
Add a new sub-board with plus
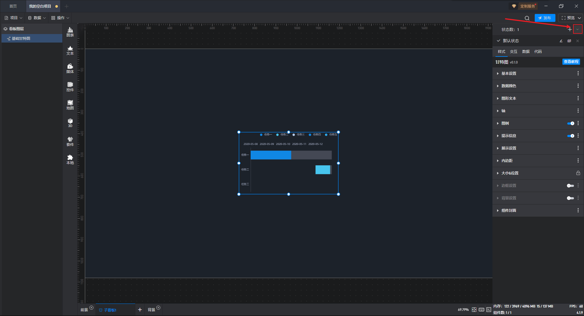tap(140, 310)
